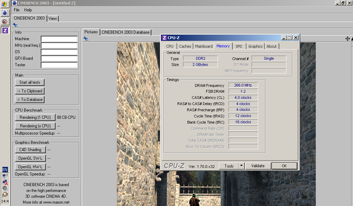Click the rendered castle wall picture
Image resolution: width=353 pixels, height=206 pixels.
139,124
